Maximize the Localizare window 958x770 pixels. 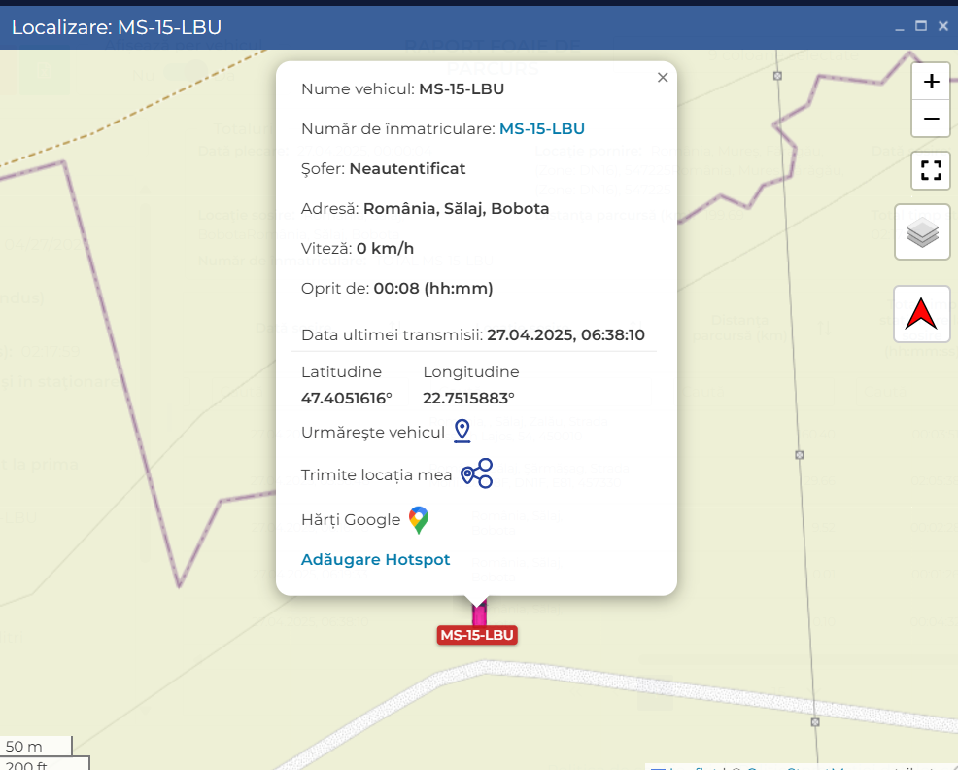[921, 26]
